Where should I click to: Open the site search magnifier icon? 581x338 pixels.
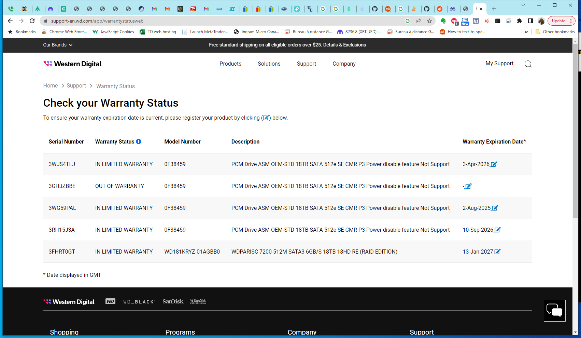click(x=528, y=64)
